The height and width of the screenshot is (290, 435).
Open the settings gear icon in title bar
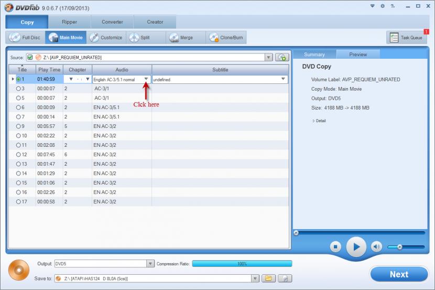[383, 6]
